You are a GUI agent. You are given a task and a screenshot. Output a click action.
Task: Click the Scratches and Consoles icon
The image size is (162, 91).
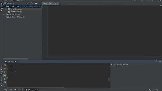click(7, 17)
